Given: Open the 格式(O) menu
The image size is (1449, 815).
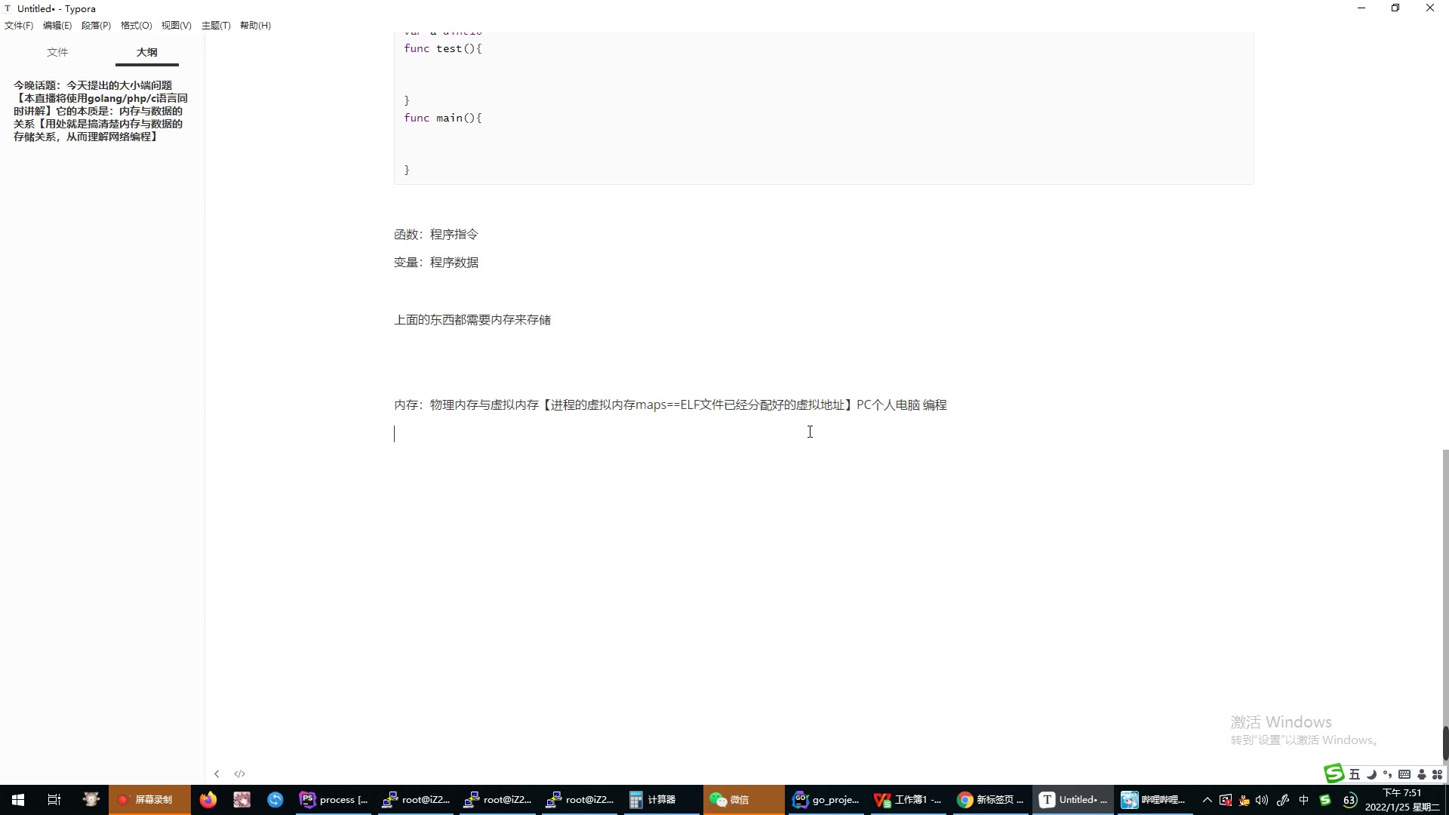Looking at the screenshot, I should (136, 25).
